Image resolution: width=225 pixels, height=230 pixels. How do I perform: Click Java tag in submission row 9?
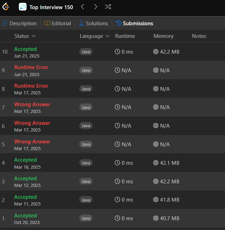coord(86,70)
